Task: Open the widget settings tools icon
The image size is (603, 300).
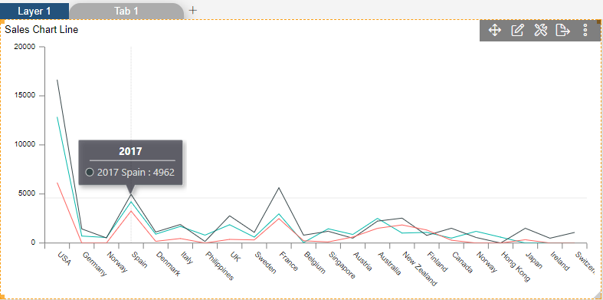Action: (x=540, y=30)
